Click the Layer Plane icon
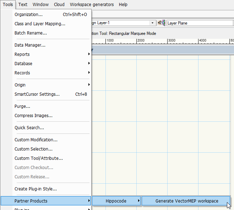Image resolution: width=234 pixels, height=210 pixels. (x=162, y=23)
